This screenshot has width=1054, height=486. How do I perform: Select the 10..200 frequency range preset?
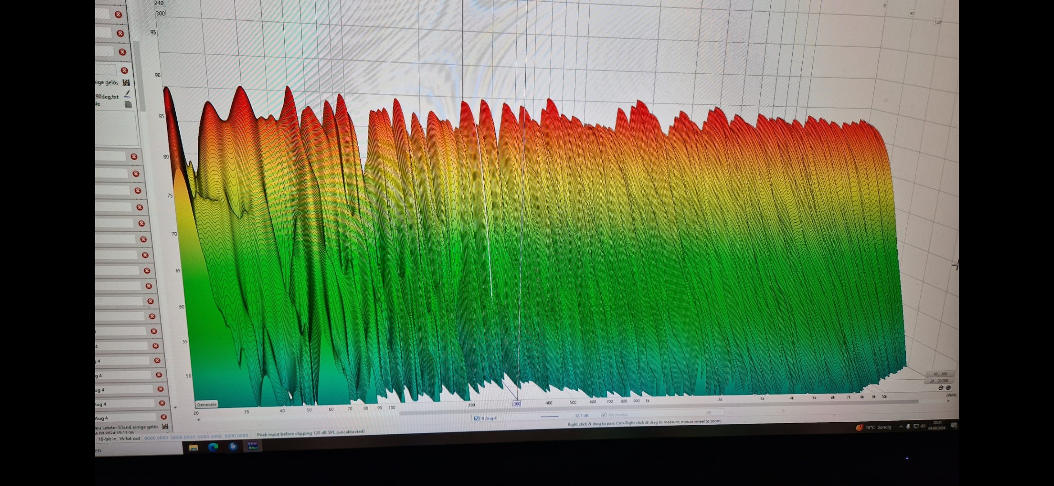click(x=940, y=374)
